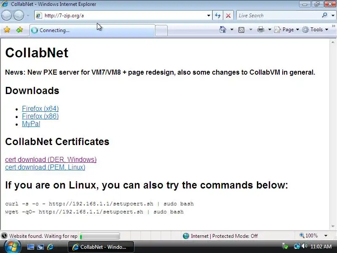Click the Print icon

click(260, 30)
